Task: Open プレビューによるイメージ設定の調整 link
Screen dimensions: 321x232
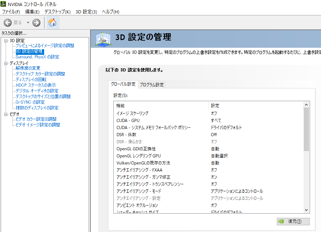Action: tap(45, 46)
